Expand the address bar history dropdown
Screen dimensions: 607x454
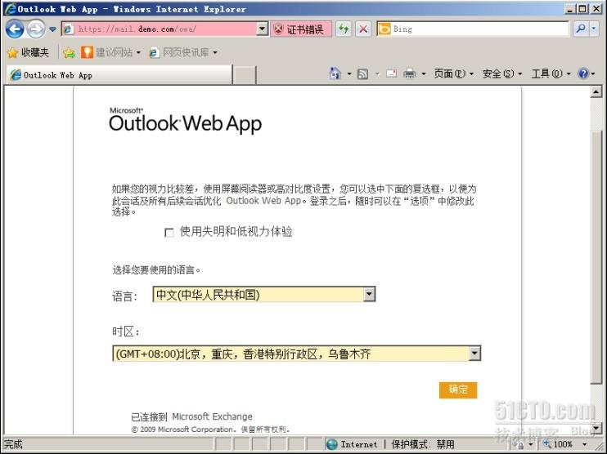pos(263,29)
